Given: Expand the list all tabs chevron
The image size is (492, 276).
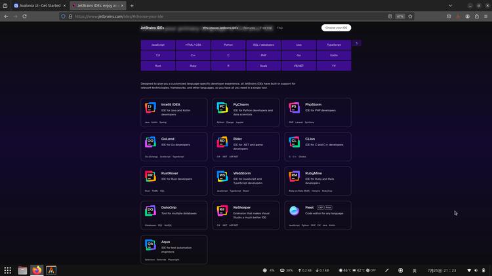Looking at the screenshot, I should [450, 6].
